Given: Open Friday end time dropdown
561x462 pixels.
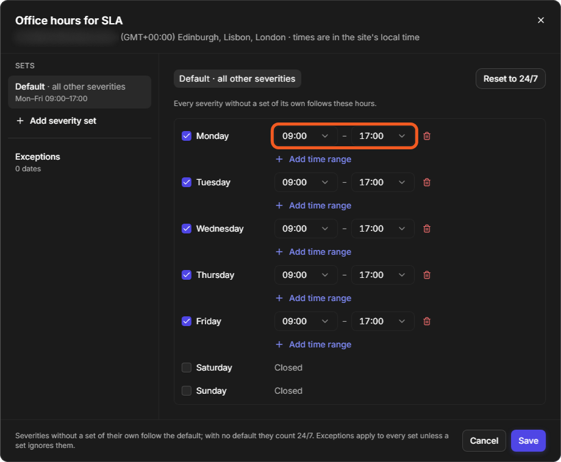Looking at the screenshot, I should point(383,321).
